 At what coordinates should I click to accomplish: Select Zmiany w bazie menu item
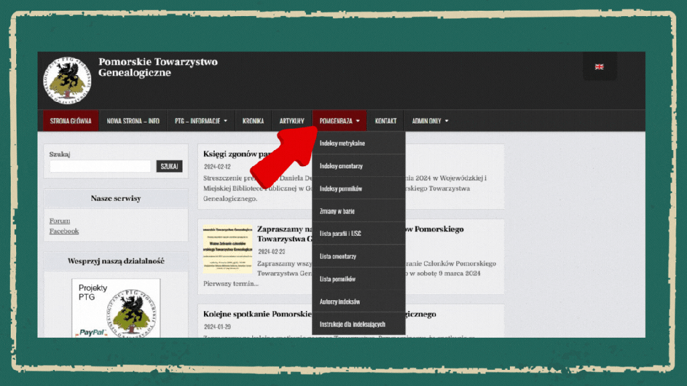coord(337,211)
